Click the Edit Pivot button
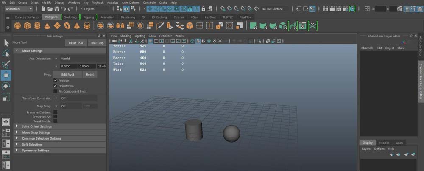The height and width of the screenshot is (171, 424). [x=67, y=74]
